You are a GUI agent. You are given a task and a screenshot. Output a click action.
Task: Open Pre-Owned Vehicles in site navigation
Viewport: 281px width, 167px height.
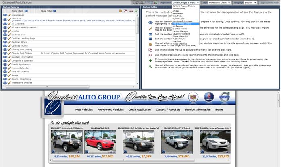tap(110, 109)
